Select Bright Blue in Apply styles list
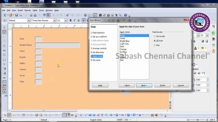The image size is (218, 122). (x=134, y=41)
